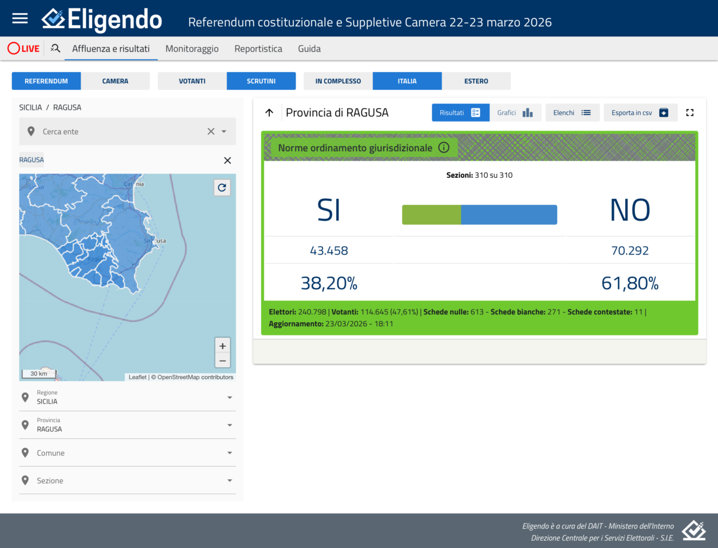Click the Cerca ente search field
Image resolution: width=718 pixels, height=548 pixels.
click(120, 131)
